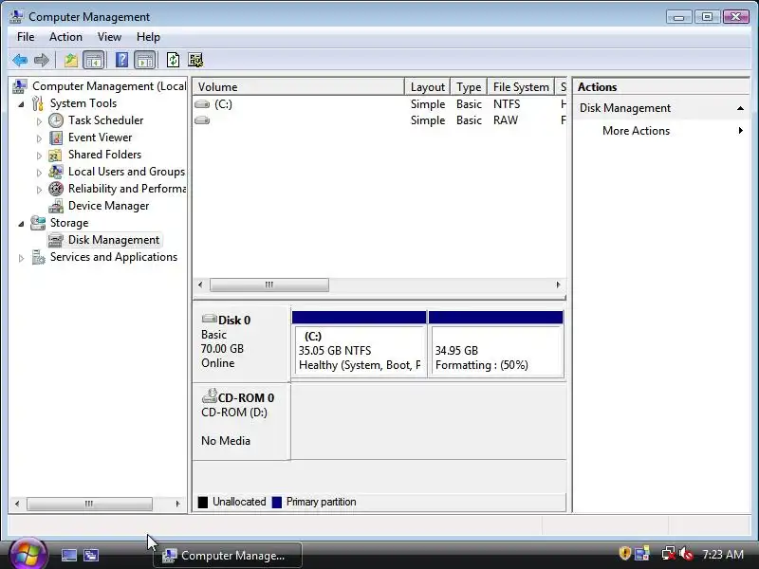Click the Local Users and Groups icon
Screen dimensions: 759x569
coord(56,172)
